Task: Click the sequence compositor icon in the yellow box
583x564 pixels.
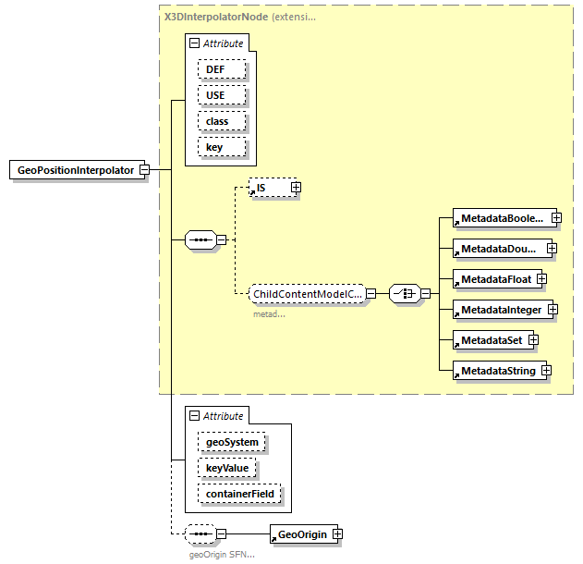Action: click(x=200, y=240)
